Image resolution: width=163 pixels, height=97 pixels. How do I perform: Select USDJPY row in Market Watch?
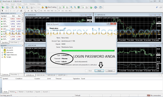[11, 26]
